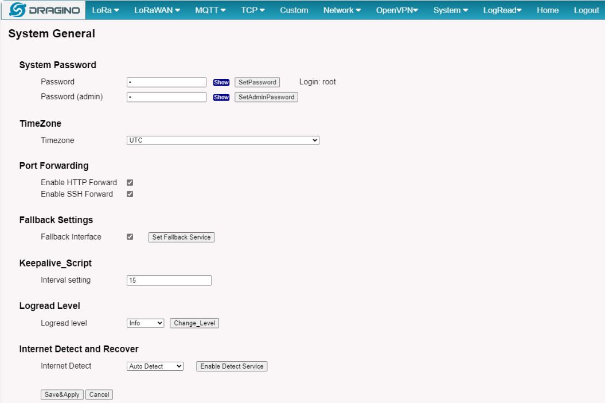This screenshot has width=605, height=403.
Task: Click Enable Detect Service button
Action: pos(232,366)
